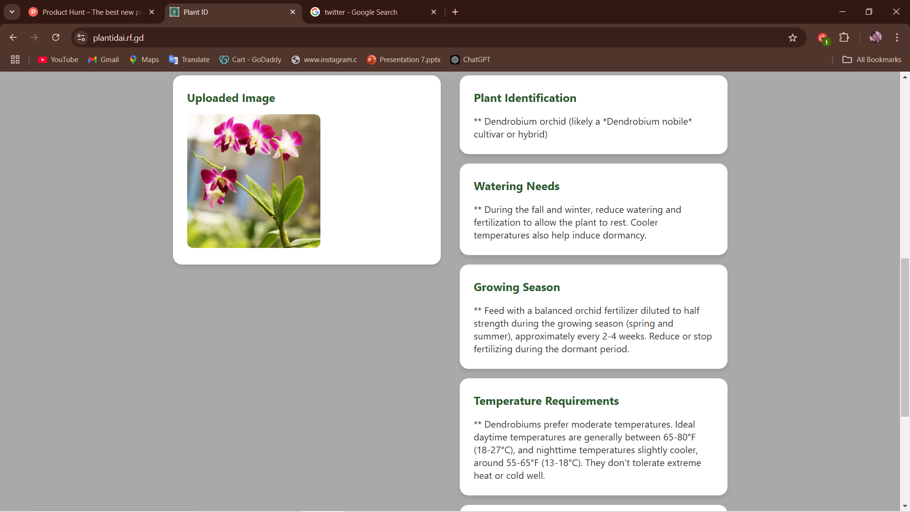
Task: Open the Extensions puzzle icon
Action: [844, 37]
